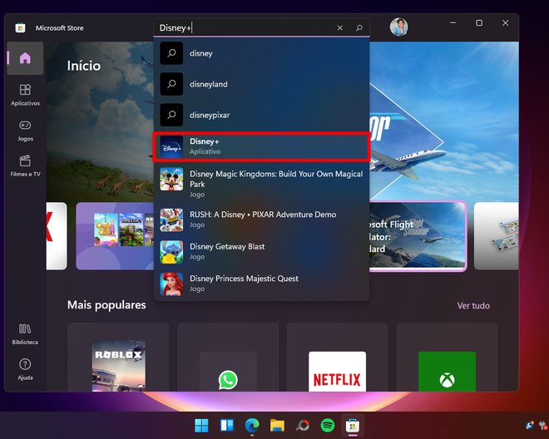549x439 pixels.
Task: Select the Disney+ app suggestion
Action: click(261, 146)
